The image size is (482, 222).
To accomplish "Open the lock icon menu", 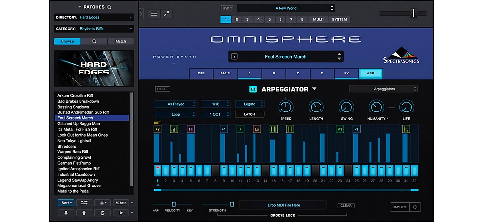I will 102,203.
